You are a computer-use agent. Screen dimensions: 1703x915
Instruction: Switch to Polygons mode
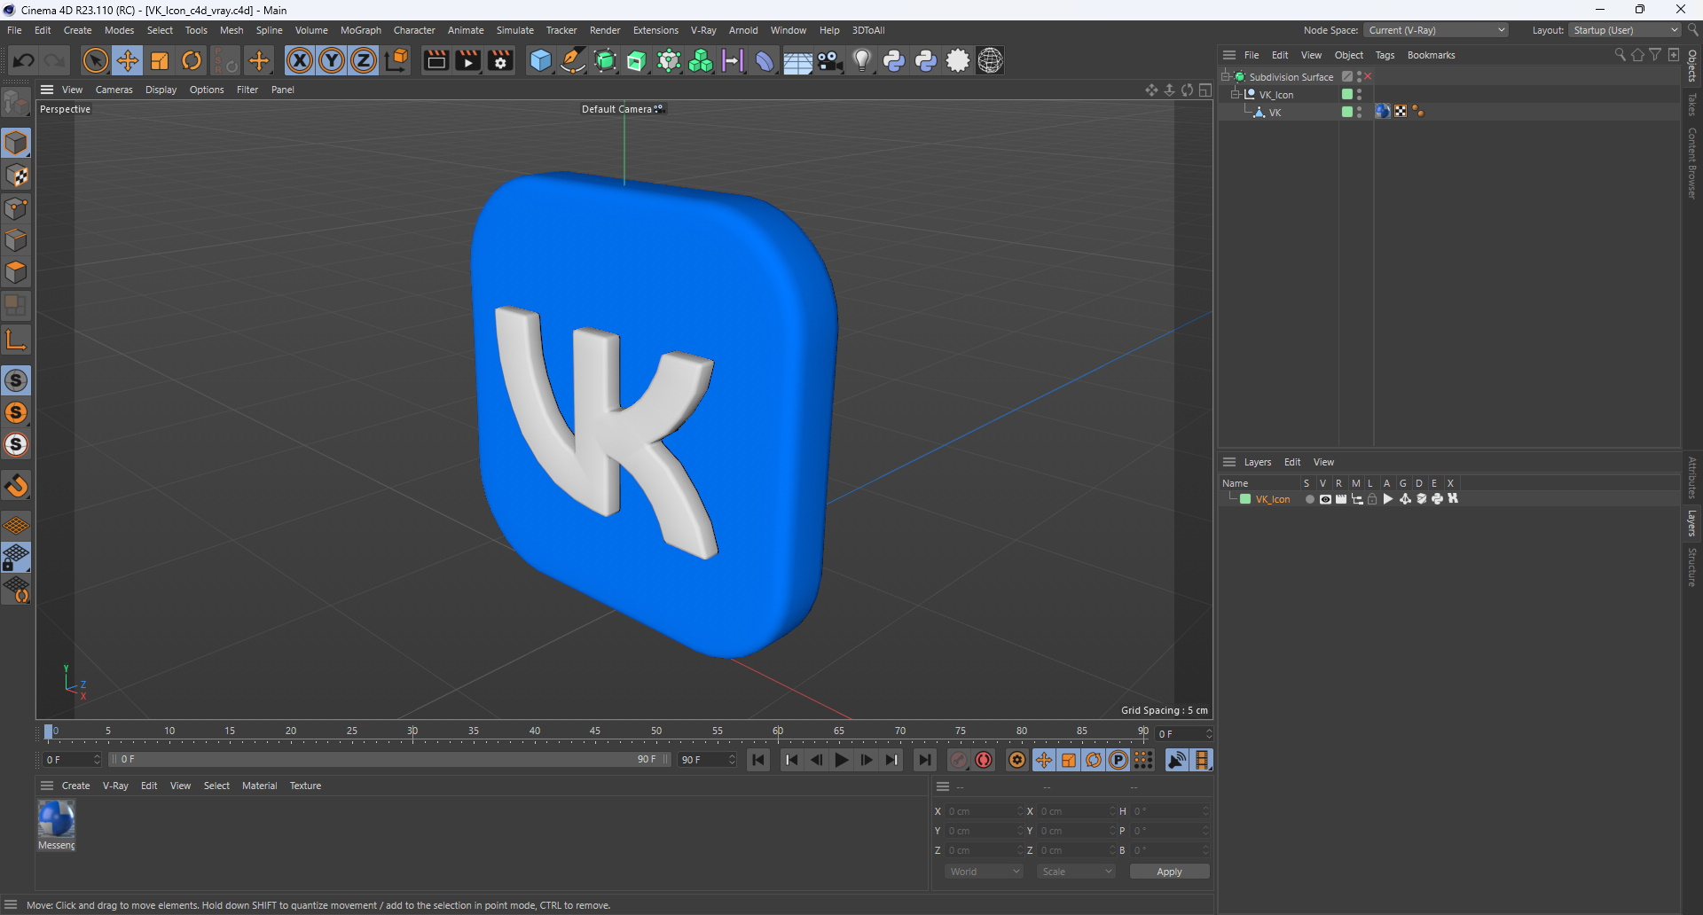point(16,272)
